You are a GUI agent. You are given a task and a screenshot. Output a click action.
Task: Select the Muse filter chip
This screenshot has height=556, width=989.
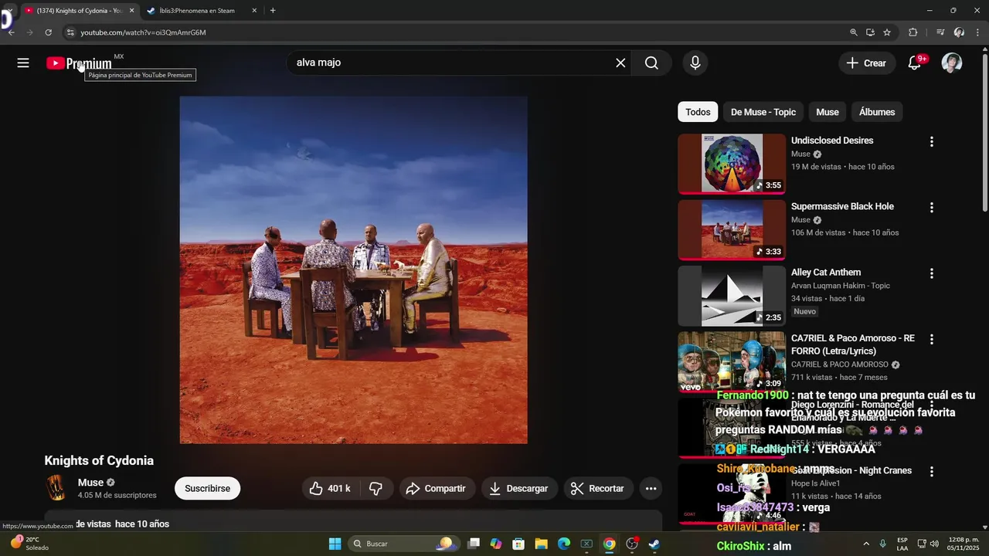coord(828,112)
